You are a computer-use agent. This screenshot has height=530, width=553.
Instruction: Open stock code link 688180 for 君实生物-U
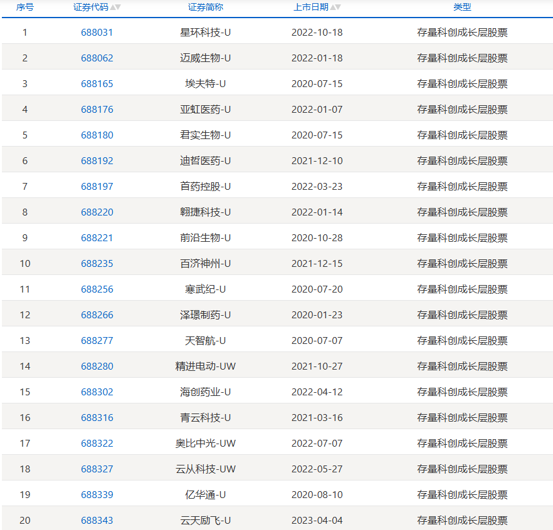(x=97, y=135)
